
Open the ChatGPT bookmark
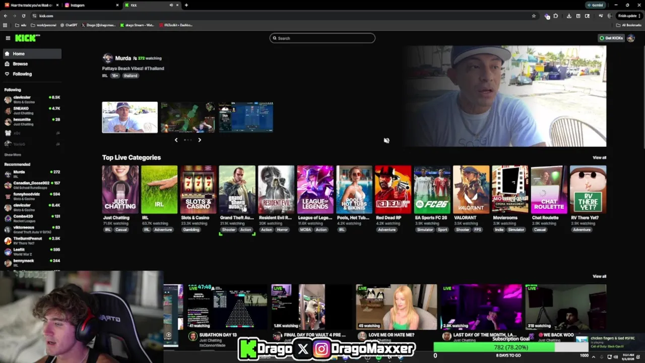pos(69,25)
